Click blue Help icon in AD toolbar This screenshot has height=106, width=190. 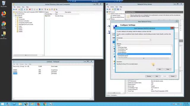tap(39, 9)
